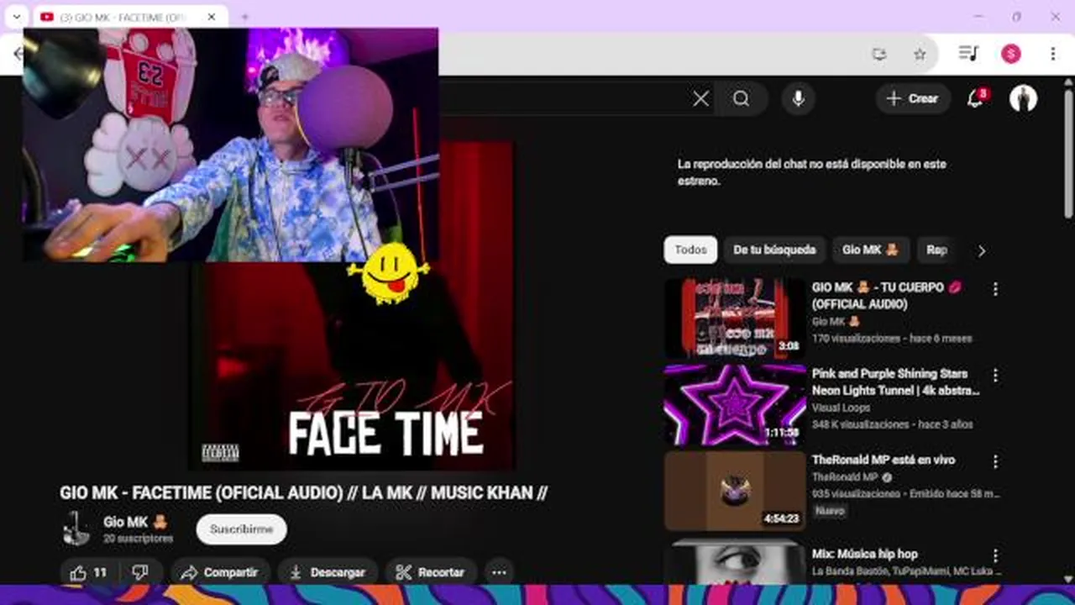Clear the YouTube search box text
This screenshot has height=605, width=1075.
click(x=700, y=99)
